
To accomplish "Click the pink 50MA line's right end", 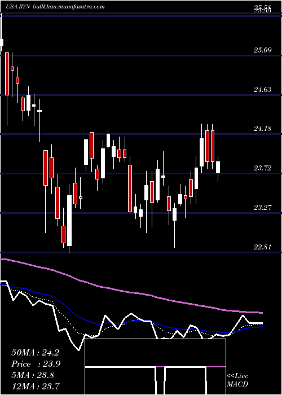I will pyautogui.click(x=261, y=313).
